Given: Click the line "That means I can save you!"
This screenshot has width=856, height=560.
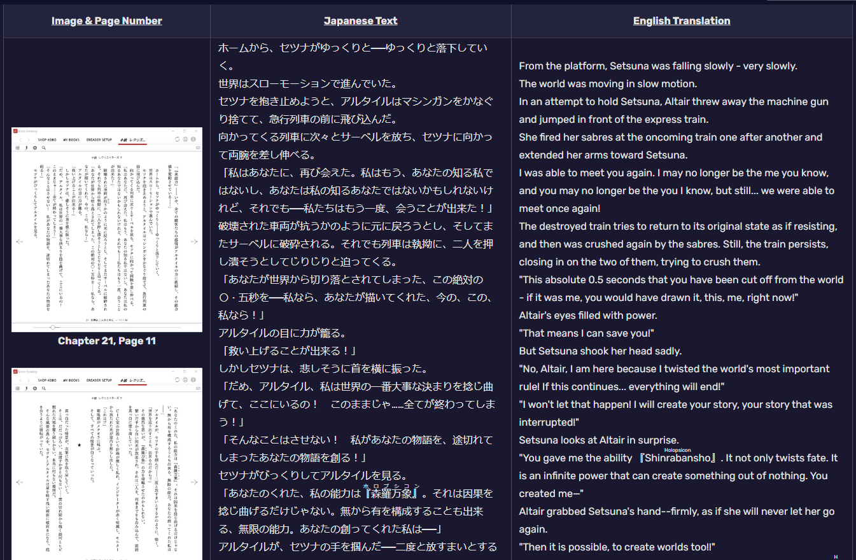Looking at the screenshot, I should tap(587, 333).
